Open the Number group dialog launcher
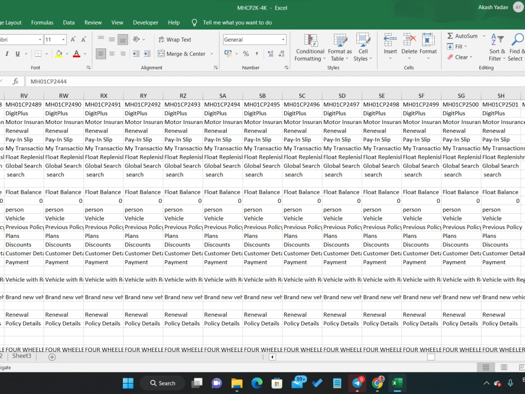Screen dimensions: 525x394 [x=286, y=68]
